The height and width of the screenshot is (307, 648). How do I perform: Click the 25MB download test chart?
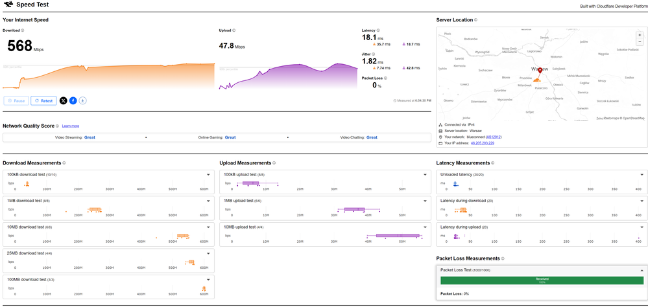pyautogui.click(x=108, y=262)
